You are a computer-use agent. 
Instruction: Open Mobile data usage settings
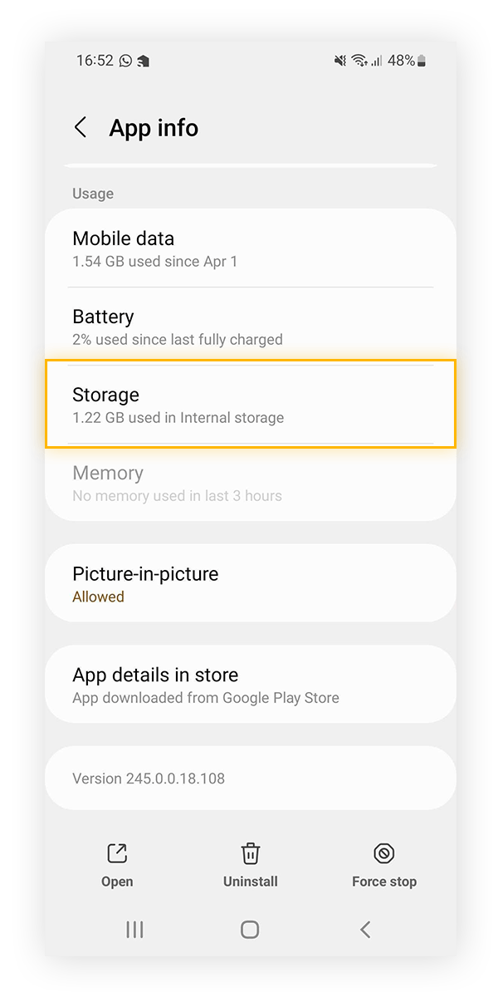click(250, 248)
